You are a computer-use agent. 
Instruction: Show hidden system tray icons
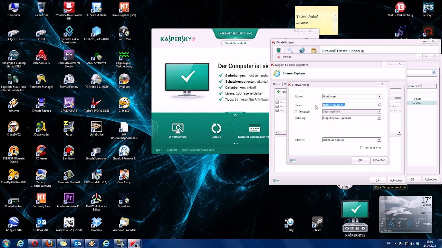coord(396,243)
